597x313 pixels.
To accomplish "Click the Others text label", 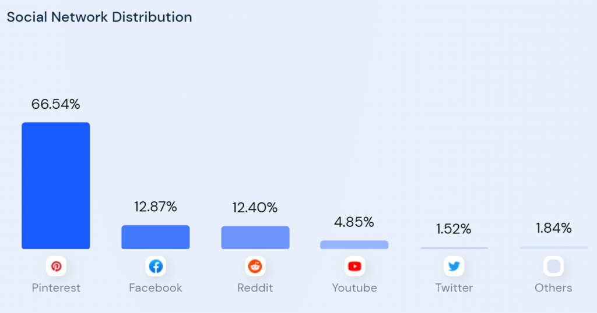I will (x=553, y=288).
